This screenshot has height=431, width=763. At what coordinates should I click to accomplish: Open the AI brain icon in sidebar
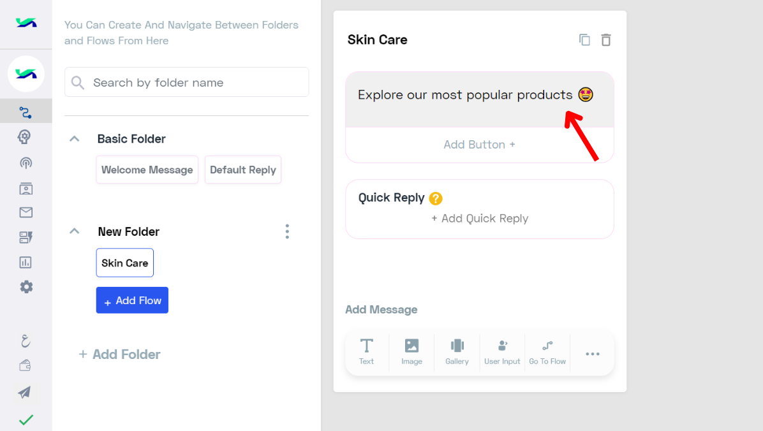point(25,136)
